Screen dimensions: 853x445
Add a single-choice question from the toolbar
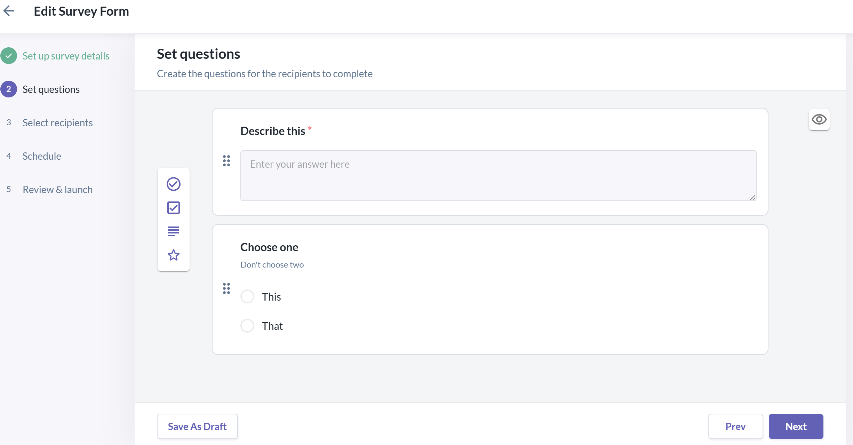[173, 184]
